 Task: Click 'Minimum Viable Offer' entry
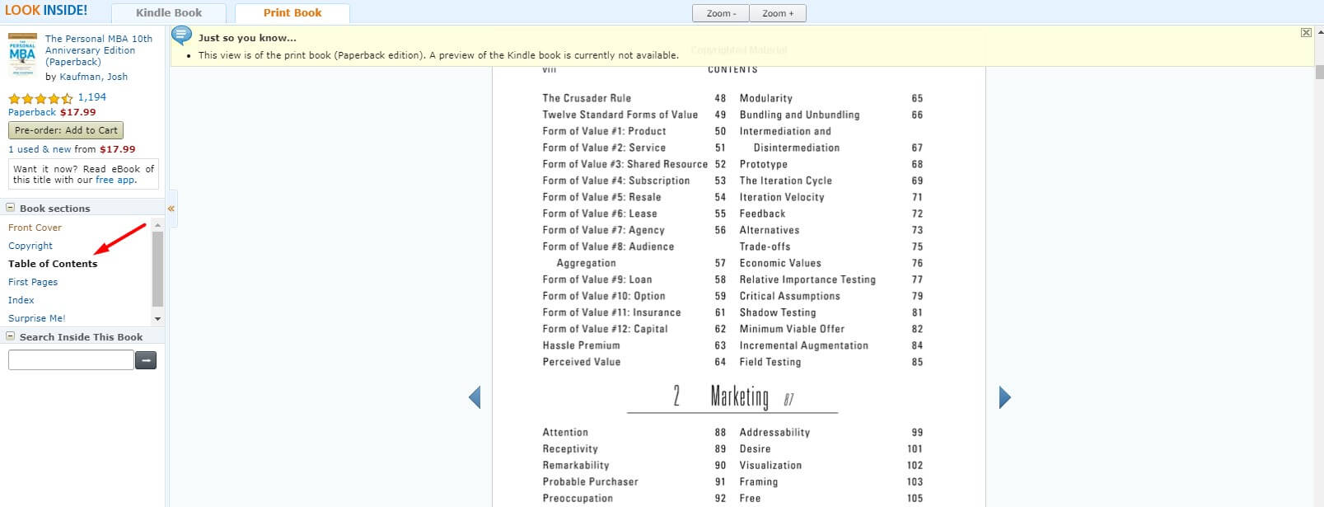point(792,329)
